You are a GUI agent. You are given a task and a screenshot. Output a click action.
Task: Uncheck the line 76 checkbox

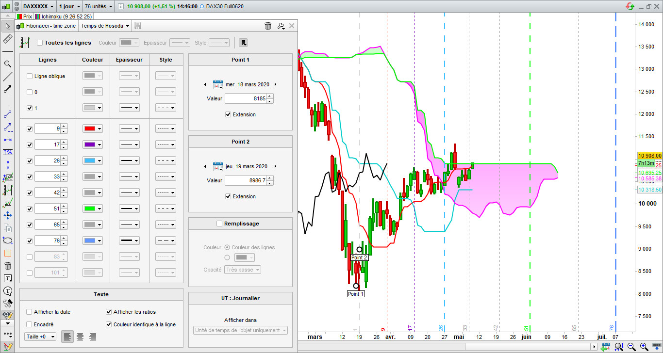[30, 241]
